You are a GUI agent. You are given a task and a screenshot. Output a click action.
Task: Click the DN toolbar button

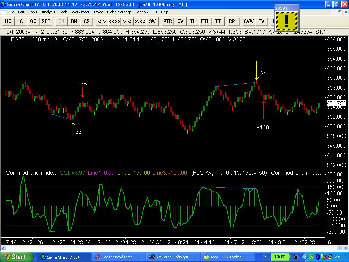click(x=74, y=21)
